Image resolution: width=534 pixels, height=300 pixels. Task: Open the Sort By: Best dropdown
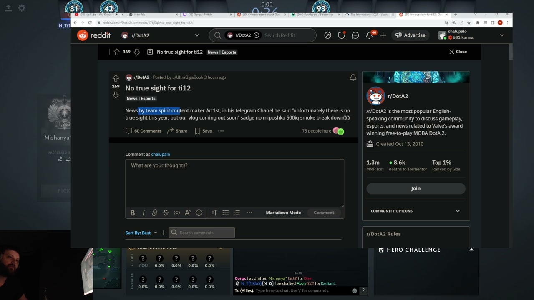point(141,232)
